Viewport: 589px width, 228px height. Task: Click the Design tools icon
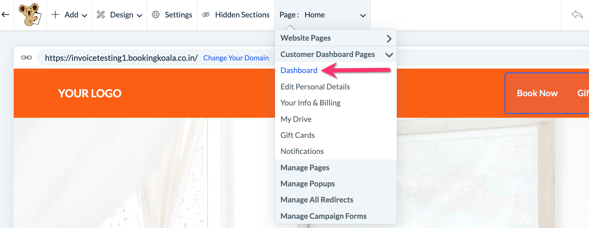click(101, 14)
